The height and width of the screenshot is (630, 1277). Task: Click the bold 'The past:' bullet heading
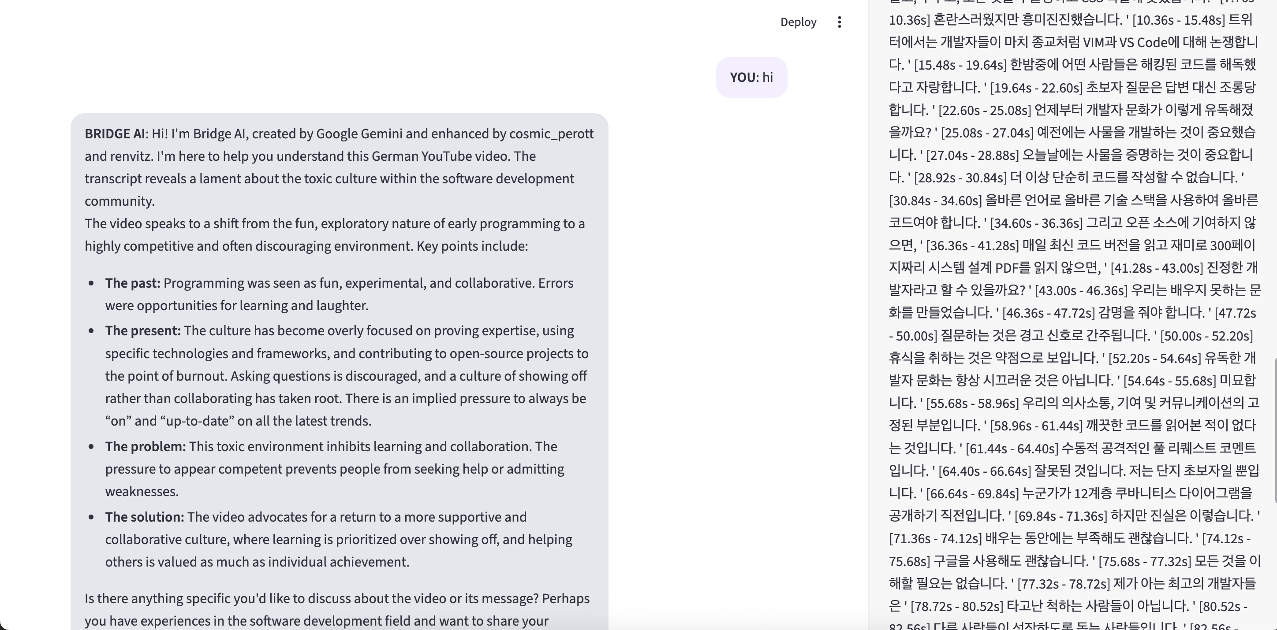pyautogui.click(x=132, y=283)
